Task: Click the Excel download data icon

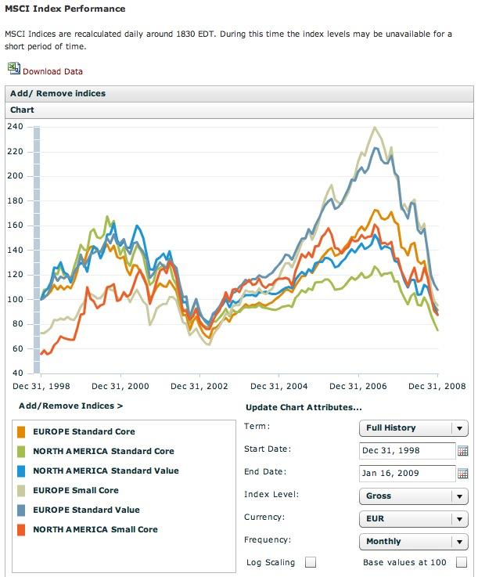Action: click(x=13, y=69)
